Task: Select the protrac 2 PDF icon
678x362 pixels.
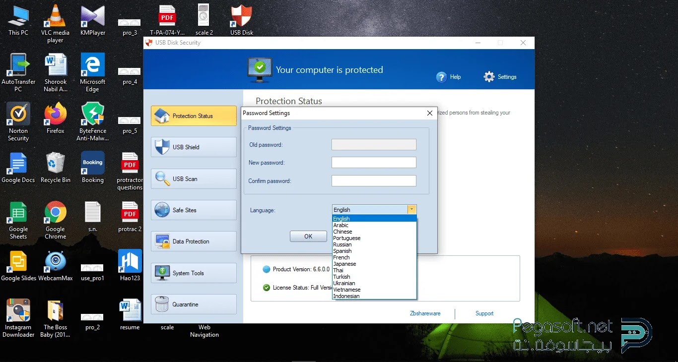Action: click(x=130, y=216)
